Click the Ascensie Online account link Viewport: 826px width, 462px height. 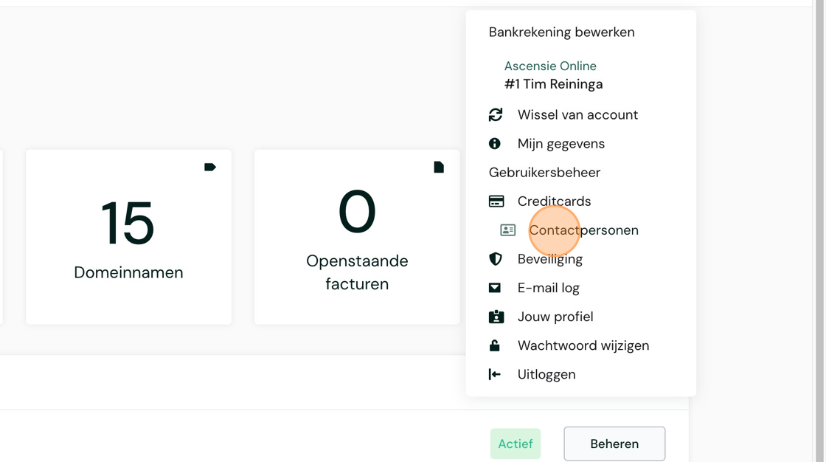click(550, 66)
